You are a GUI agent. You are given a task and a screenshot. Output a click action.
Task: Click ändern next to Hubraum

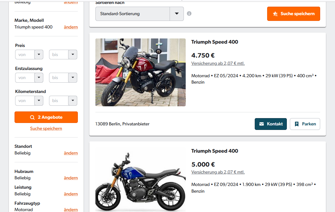pyautogui.click(x=71, y=178)
